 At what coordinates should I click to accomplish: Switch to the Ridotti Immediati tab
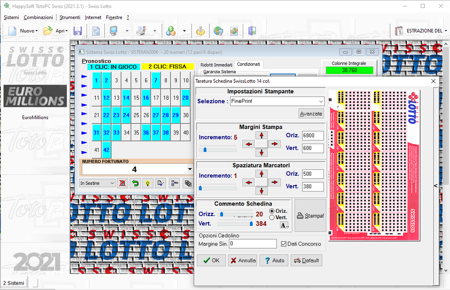coord(216,65)
